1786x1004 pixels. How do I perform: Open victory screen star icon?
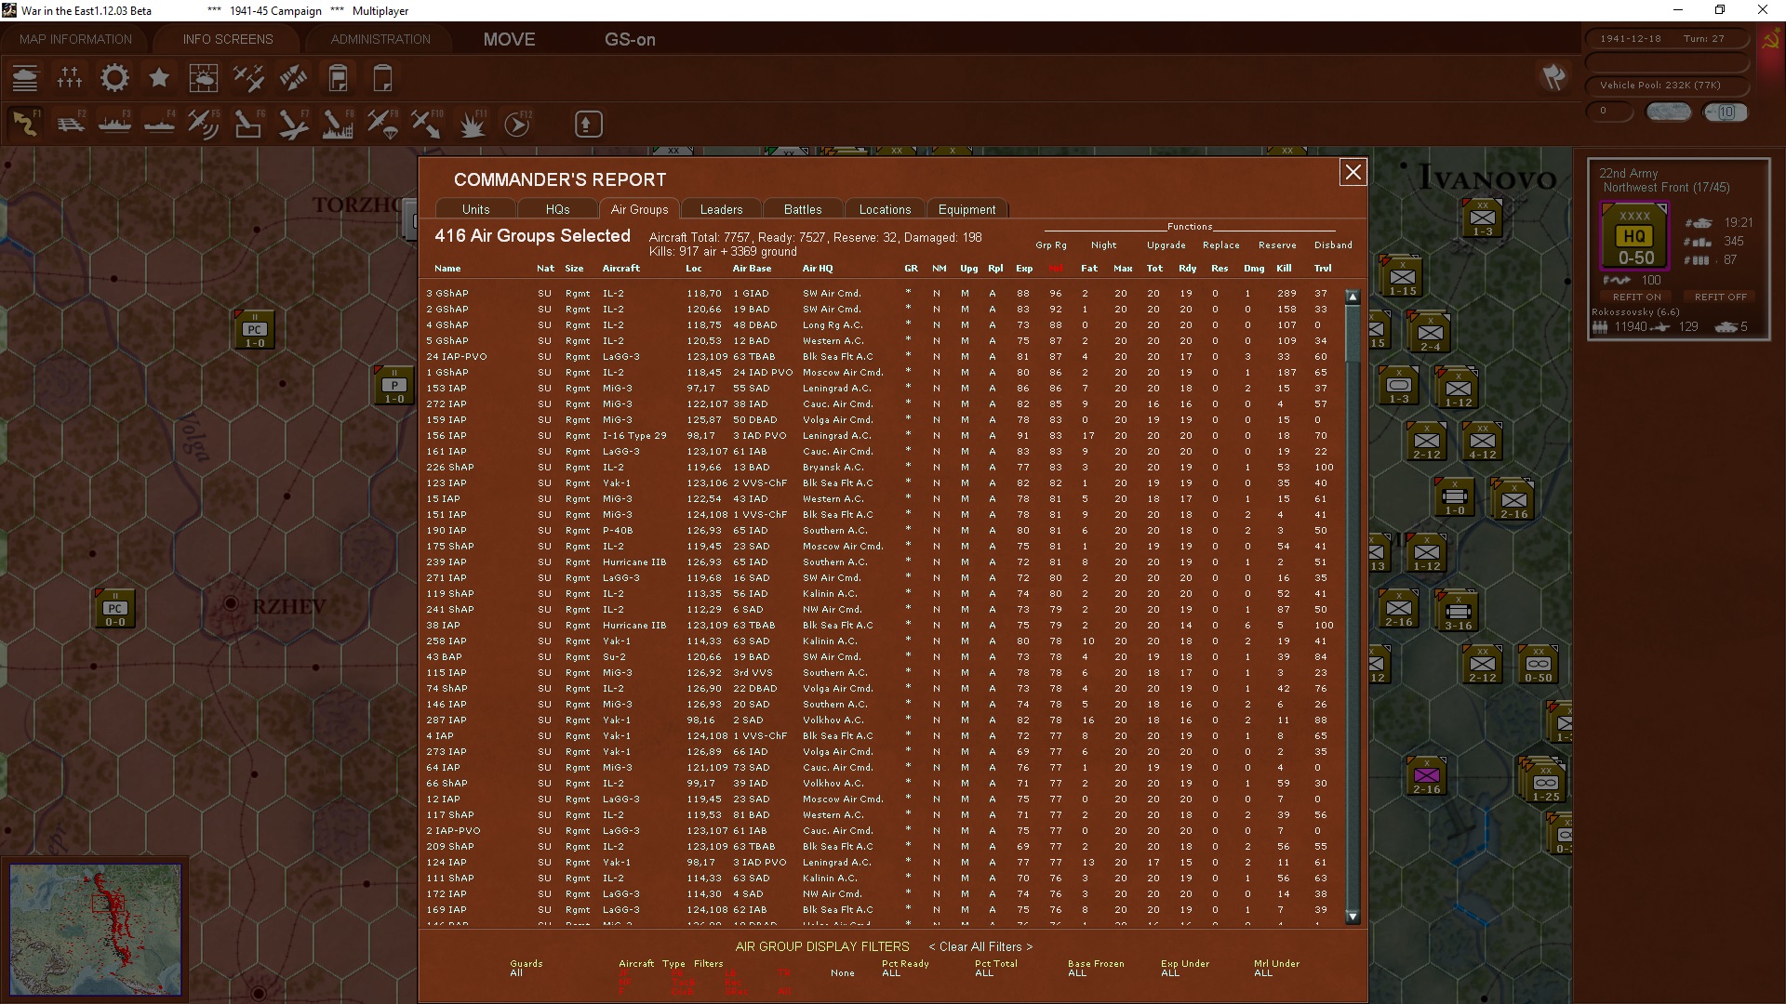pyautogui.click(x=159, y=78)
